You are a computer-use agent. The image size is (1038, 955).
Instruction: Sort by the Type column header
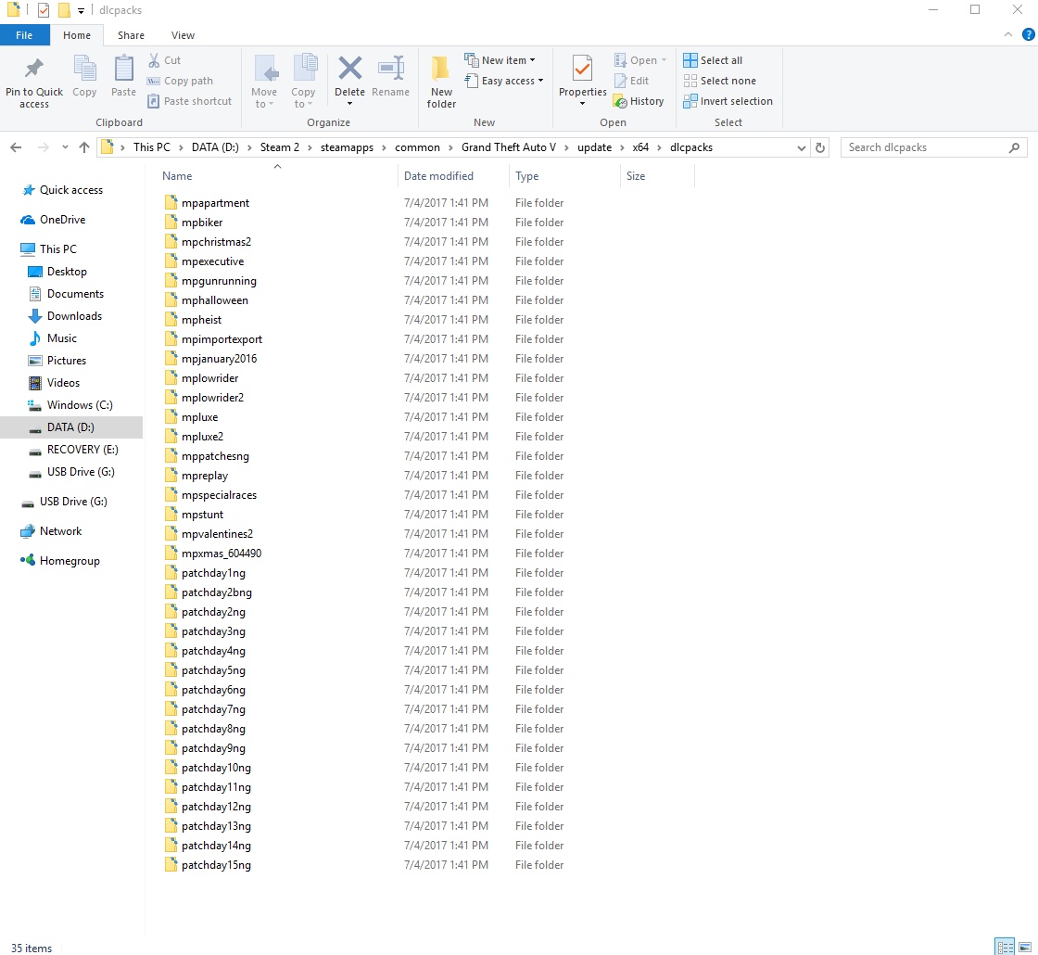564,176
